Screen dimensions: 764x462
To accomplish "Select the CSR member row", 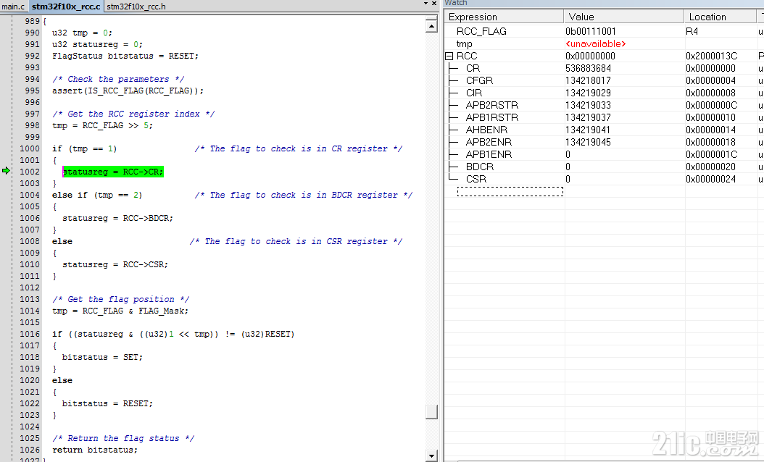I will point(476,179).
